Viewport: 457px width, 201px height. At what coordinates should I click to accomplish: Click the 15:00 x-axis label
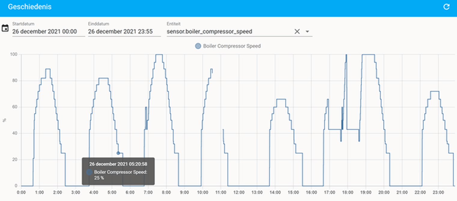pyautogui.click(x=293, y=192)
